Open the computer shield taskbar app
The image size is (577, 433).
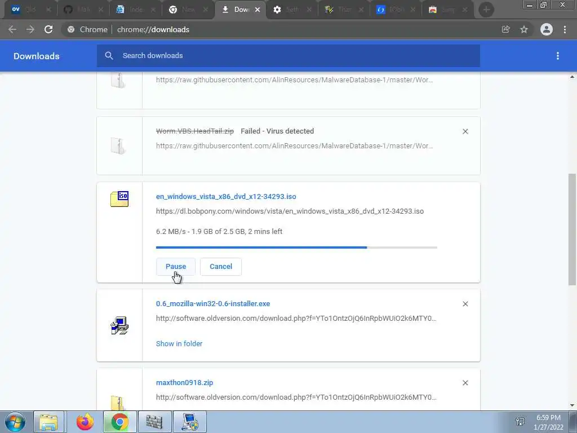190,422
